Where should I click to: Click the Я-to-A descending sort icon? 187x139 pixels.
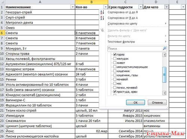[x=102, y=18]
